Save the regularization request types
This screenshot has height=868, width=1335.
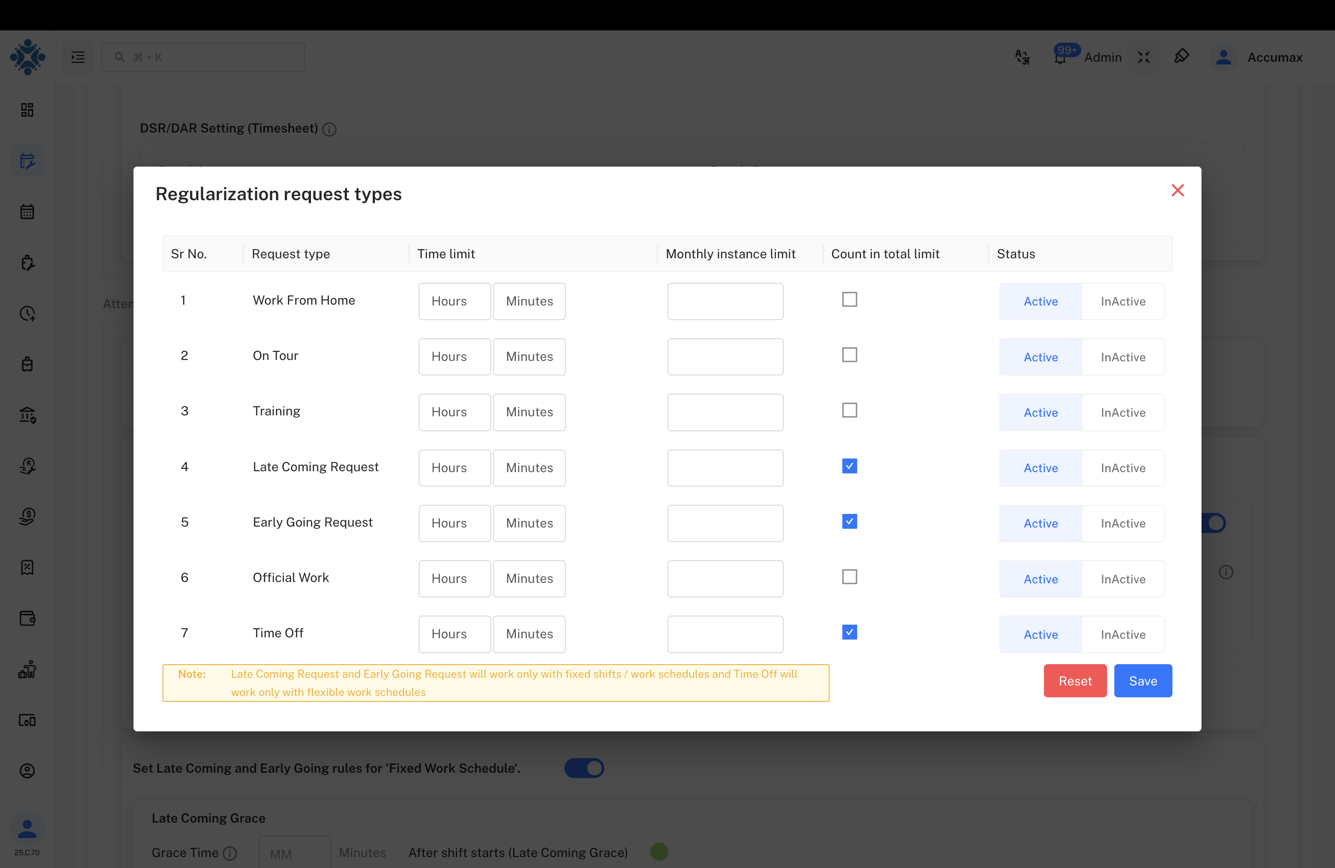point(1142,681)
